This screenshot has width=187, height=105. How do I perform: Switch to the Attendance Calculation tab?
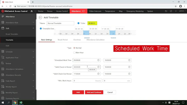[x=95, y=40]
